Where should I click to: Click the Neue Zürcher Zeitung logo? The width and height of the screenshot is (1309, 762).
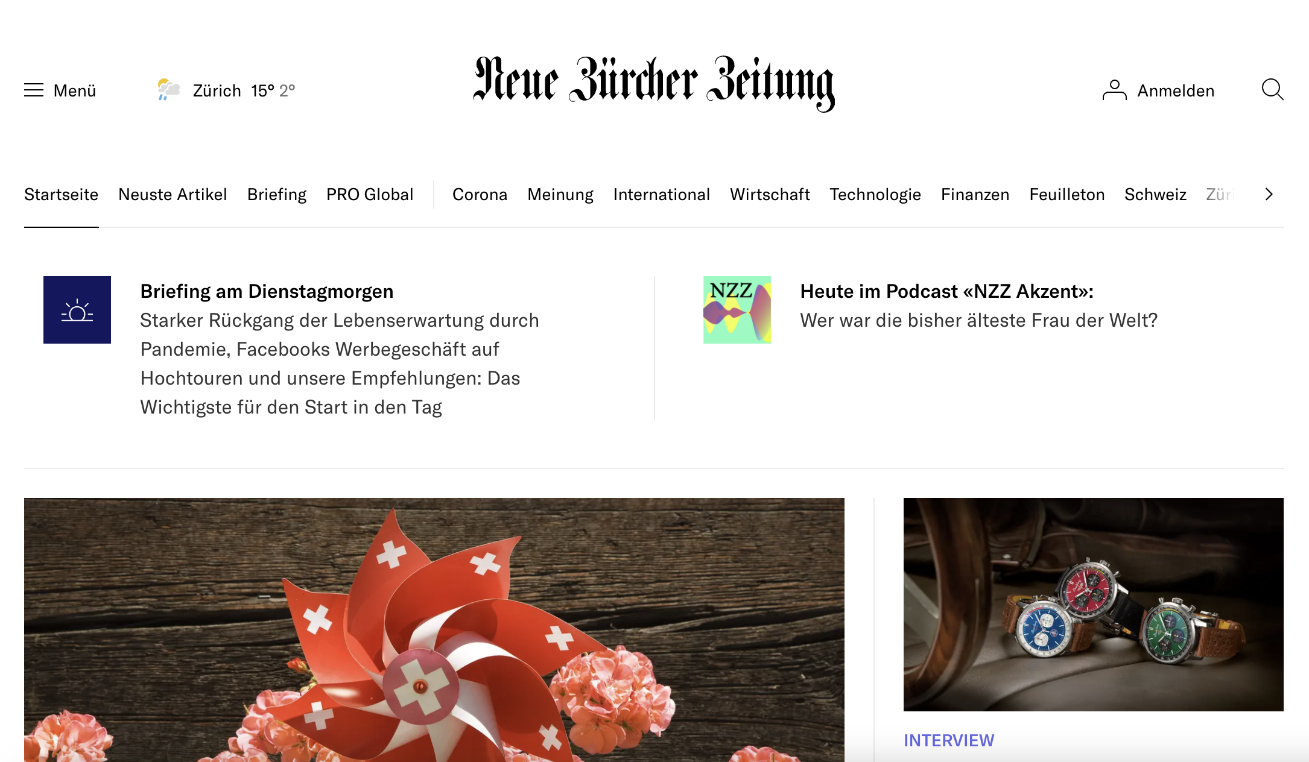(654, 84)
